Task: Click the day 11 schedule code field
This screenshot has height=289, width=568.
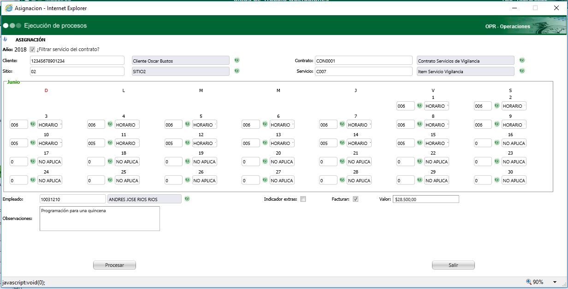Action: tap(96, 143)
